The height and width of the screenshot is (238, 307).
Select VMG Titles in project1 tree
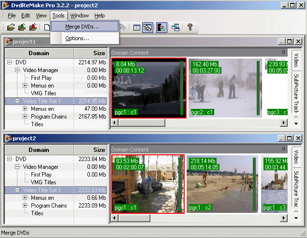[44, 93]
